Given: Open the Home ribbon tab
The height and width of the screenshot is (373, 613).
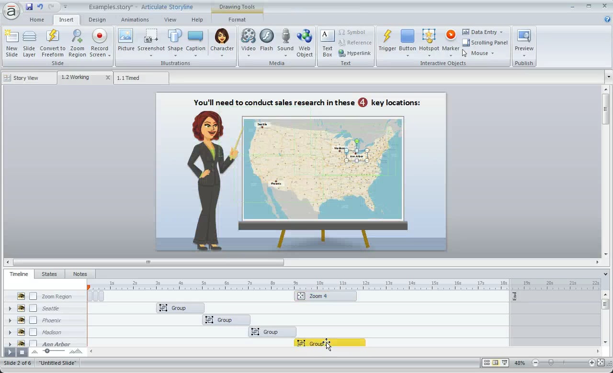Looking at the screenshot, I should [36, 20].
